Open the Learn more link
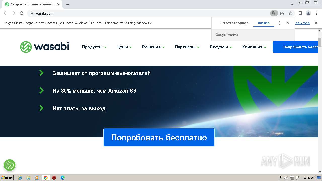 (302, 23)
